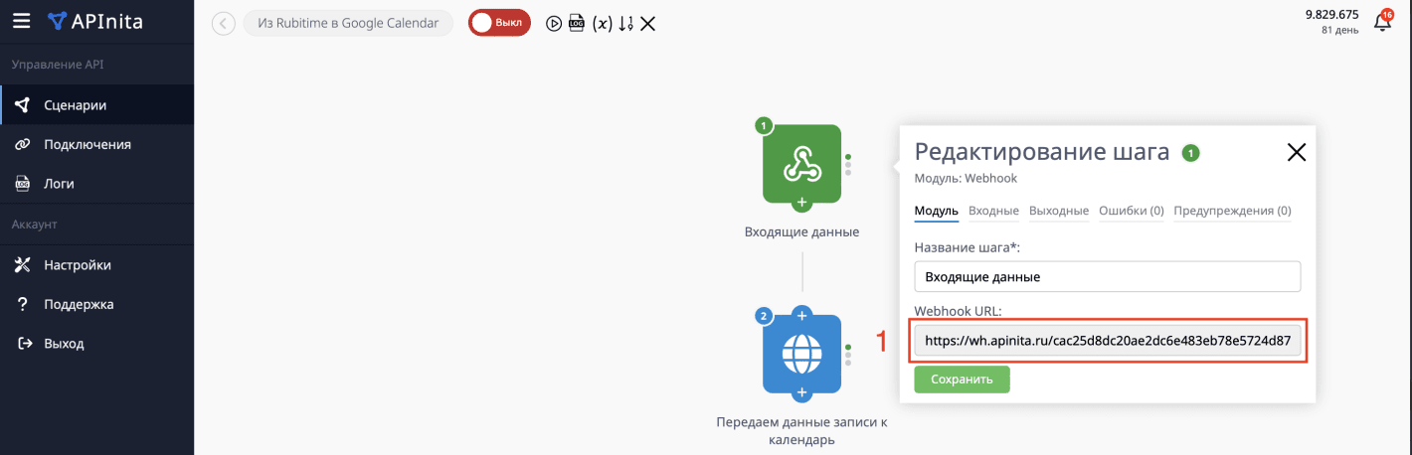This screenshot has height=455, width=1412.
Task: Click the plus below the globe node
Action: tap(801, 393)
